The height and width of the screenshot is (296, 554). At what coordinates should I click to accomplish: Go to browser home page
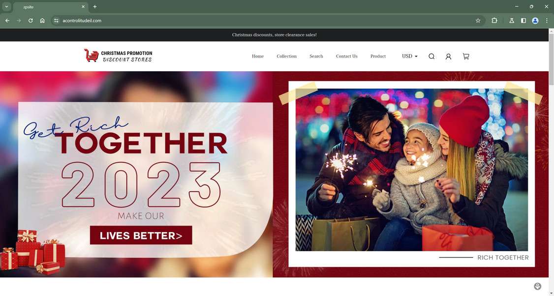(x=42, y=21)
